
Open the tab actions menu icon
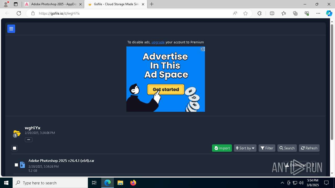(x=16, y=4)
